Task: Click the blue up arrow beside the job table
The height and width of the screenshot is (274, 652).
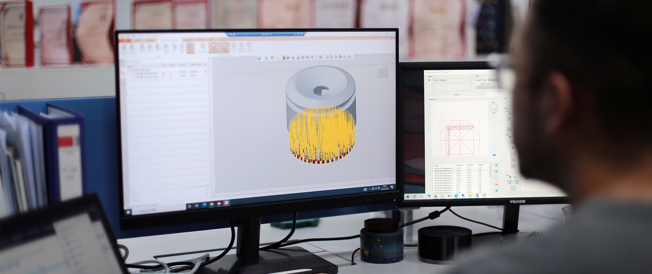Action: pyautogui.click(x=496, y=165)
